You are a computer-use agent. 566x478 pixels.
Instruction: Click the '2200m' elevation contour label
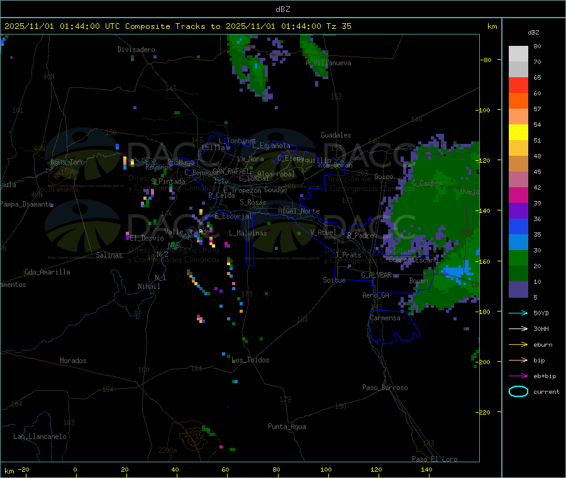[167, 450]
